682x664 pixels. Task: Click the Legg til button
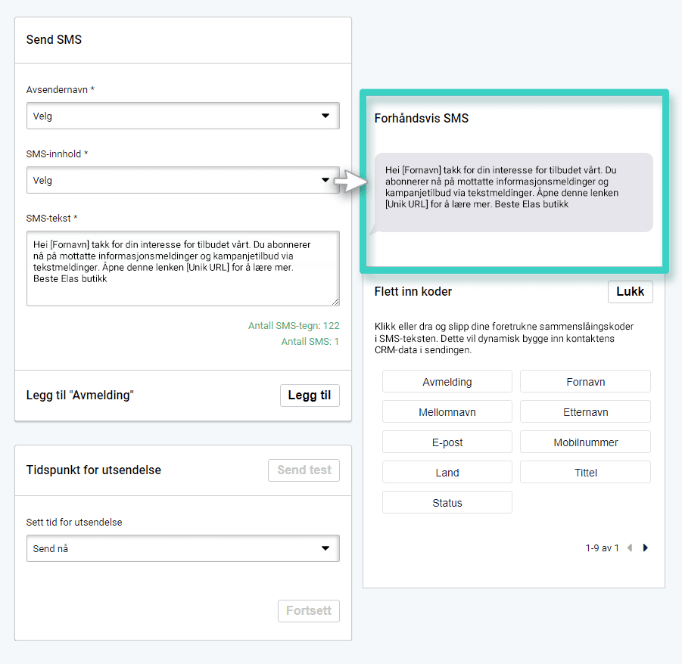tap(310, 396)
